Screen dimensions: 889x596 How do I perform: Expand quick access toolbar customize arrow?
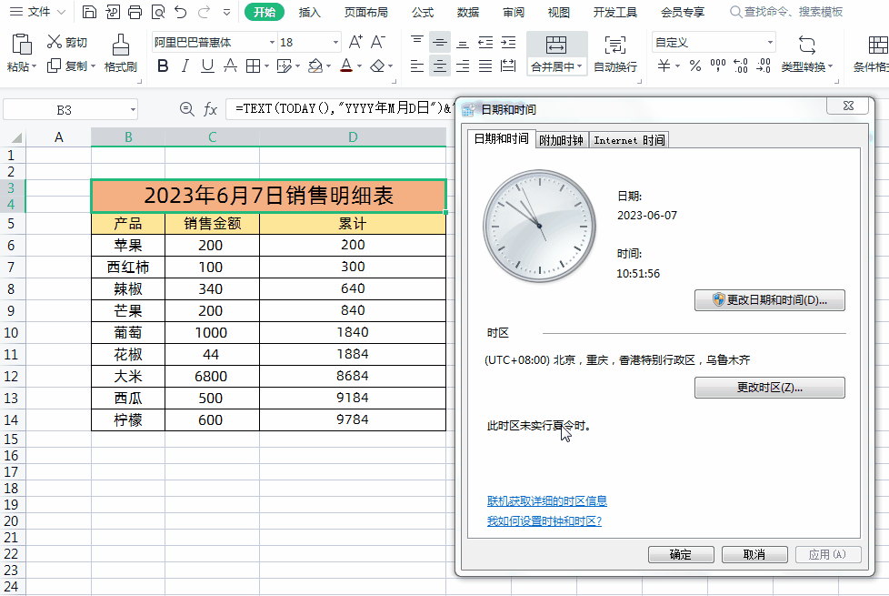pyautogui.click(x=226, y=12)
